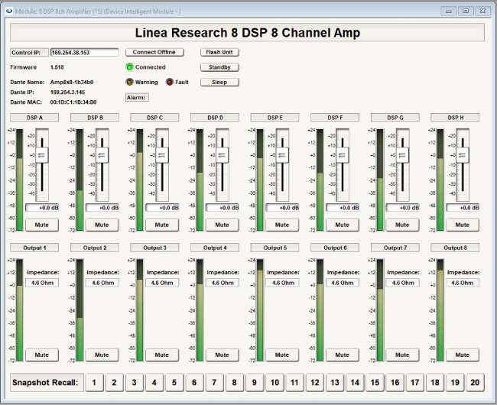Click the DSP F gain fader handle
This screenshot has width=497, height=405.
[x=342, y=155]
